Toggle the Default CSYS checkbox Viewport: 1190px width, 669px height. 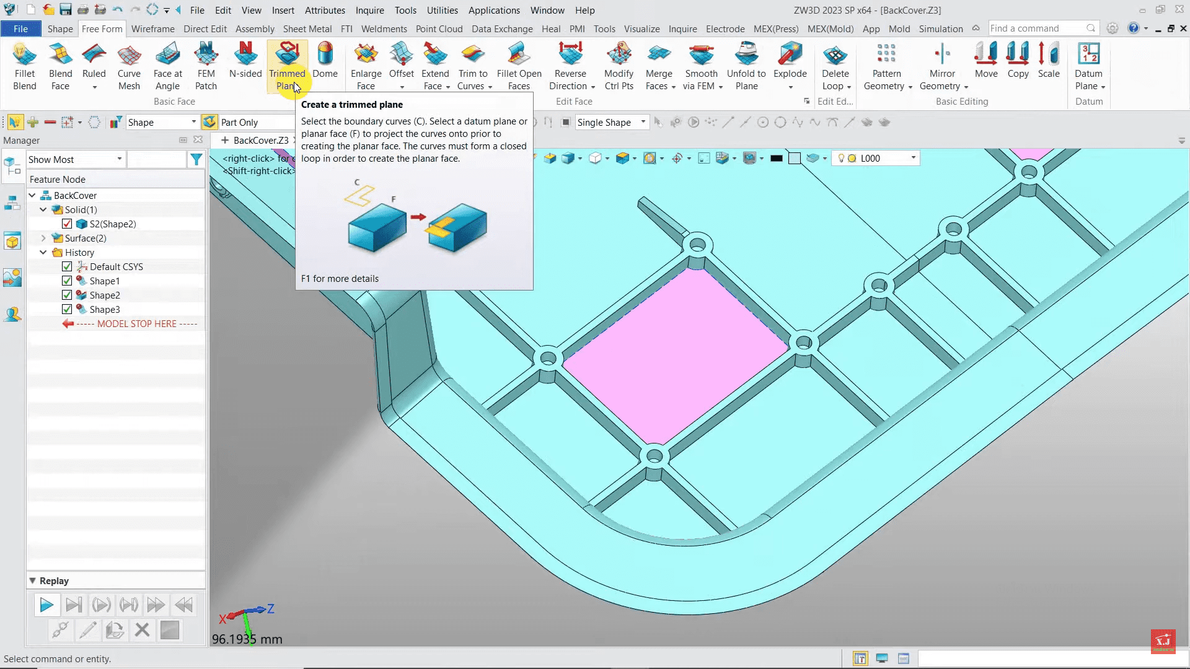67,267
